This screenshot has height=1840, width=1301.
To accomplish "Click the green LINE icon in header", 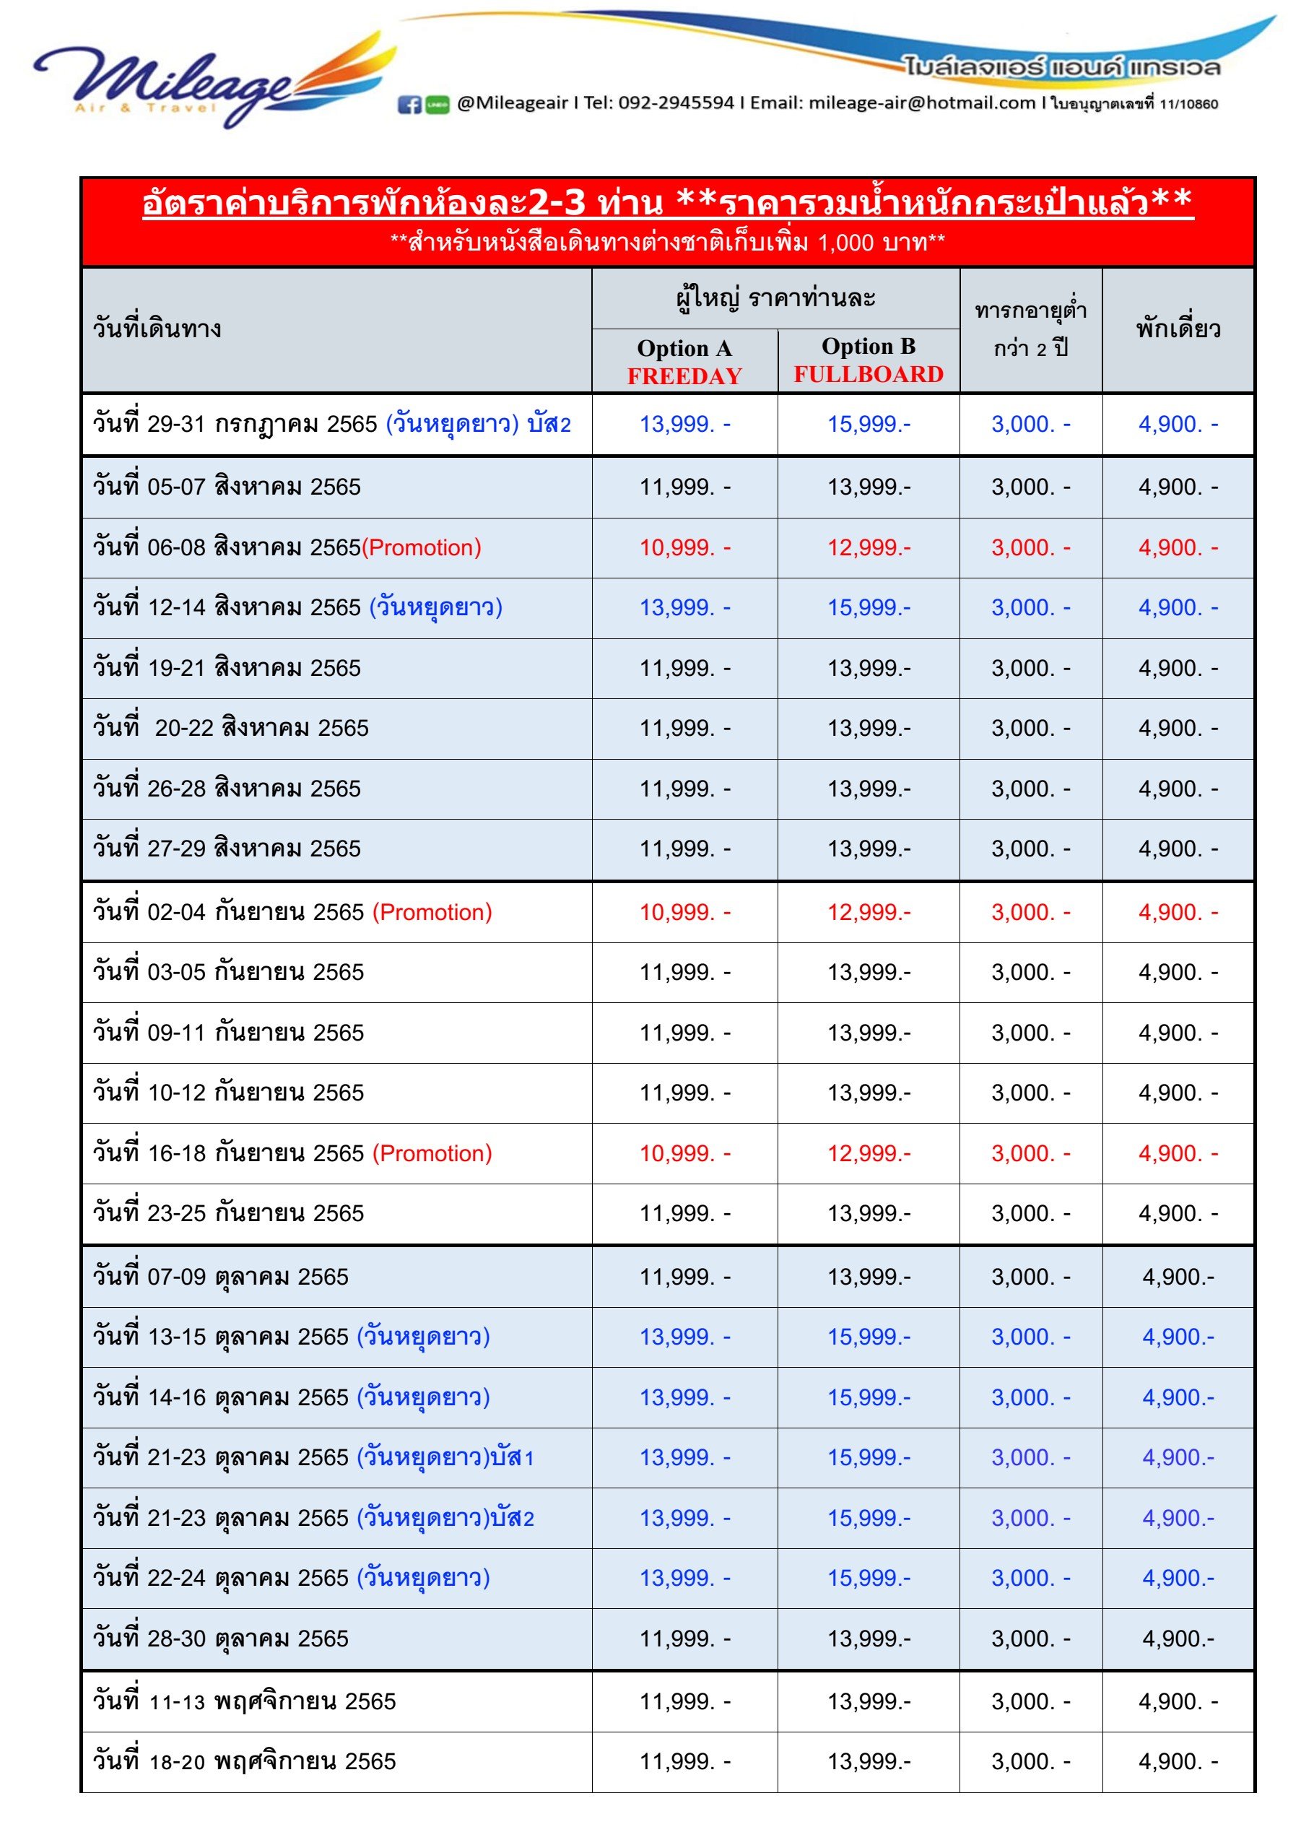I will click(x=437, y=104).
